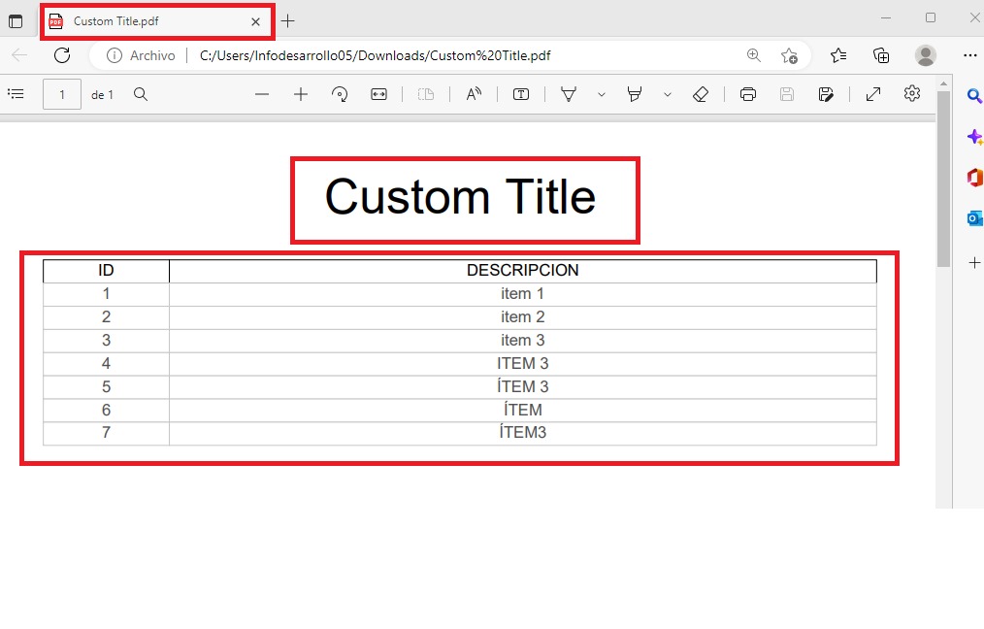Select the Erase tool
Screen dimensions: 984x629
(701, 94)
